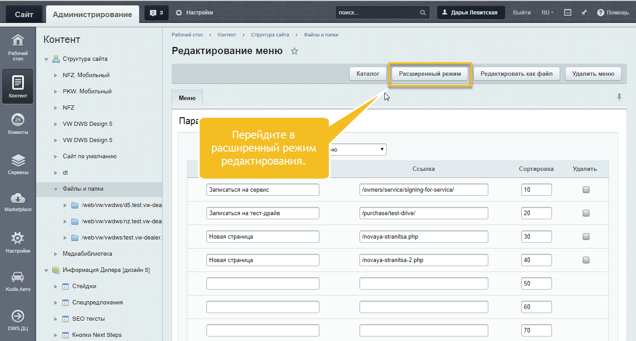Go to Рабочий стол breadcrumb
This screenshot has width=636, height=341.
coord(187,35)
